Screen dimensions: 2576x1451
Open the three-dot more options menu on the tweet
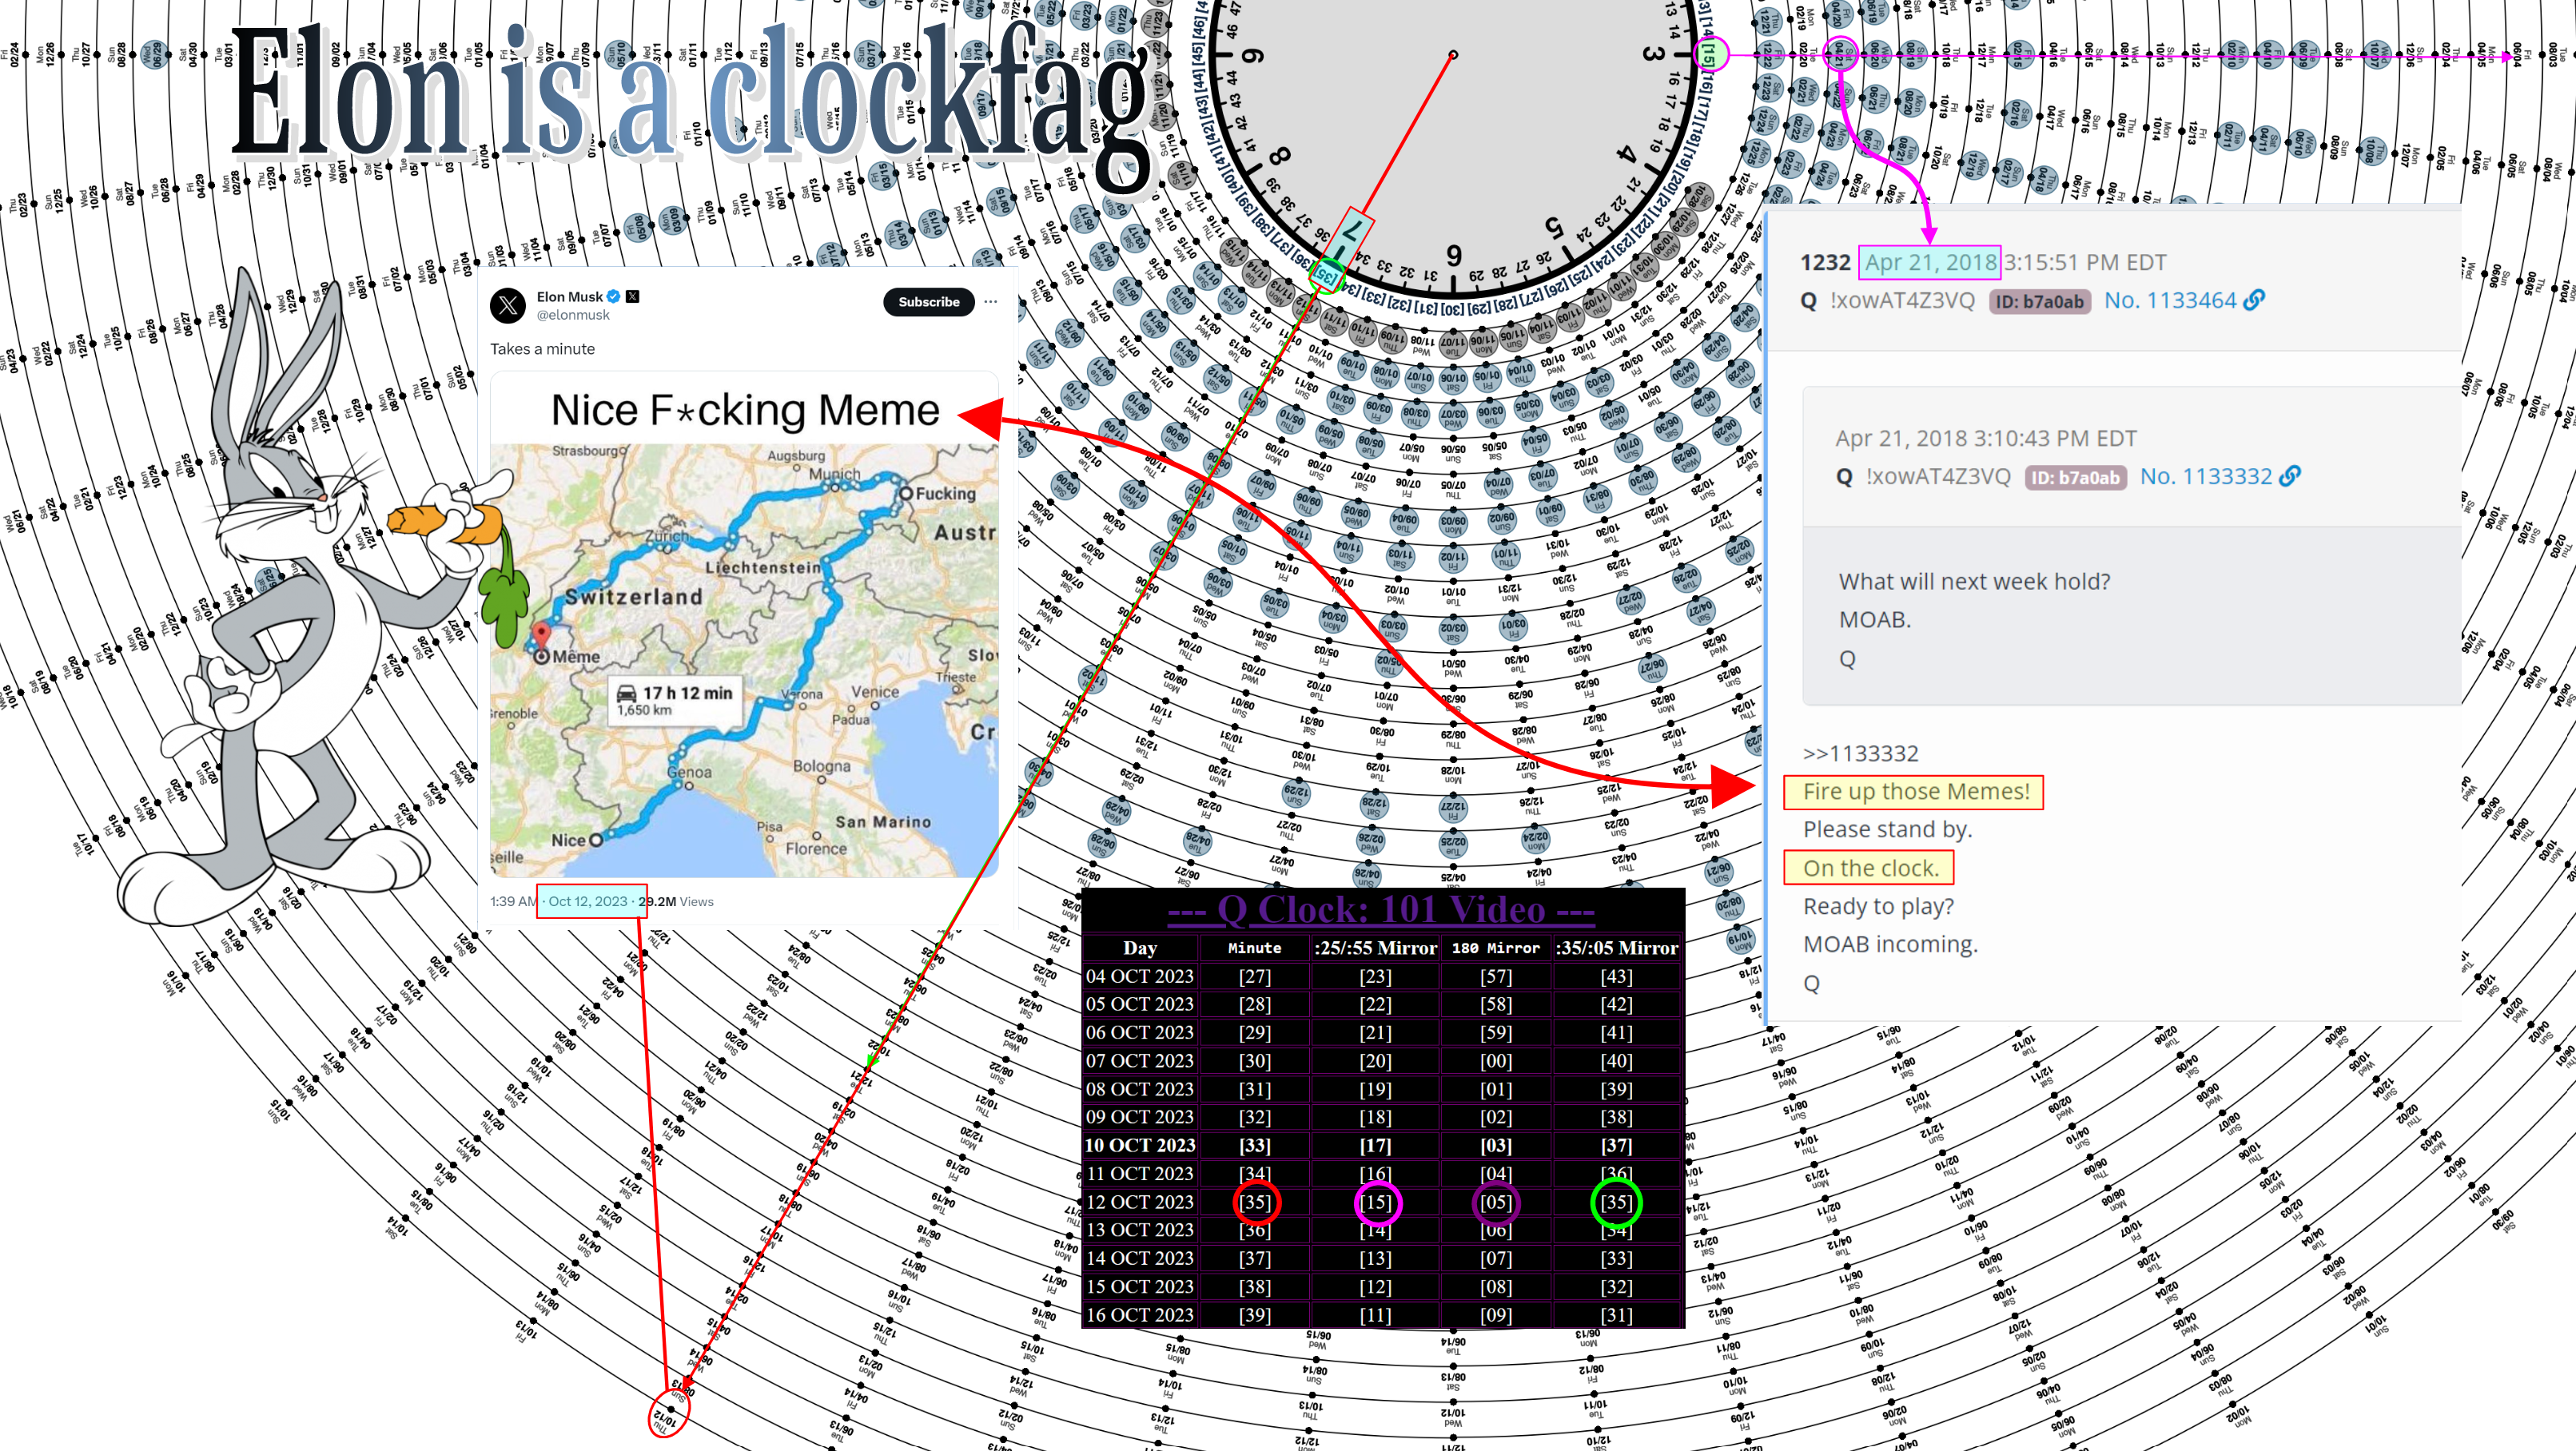(990, 301)
